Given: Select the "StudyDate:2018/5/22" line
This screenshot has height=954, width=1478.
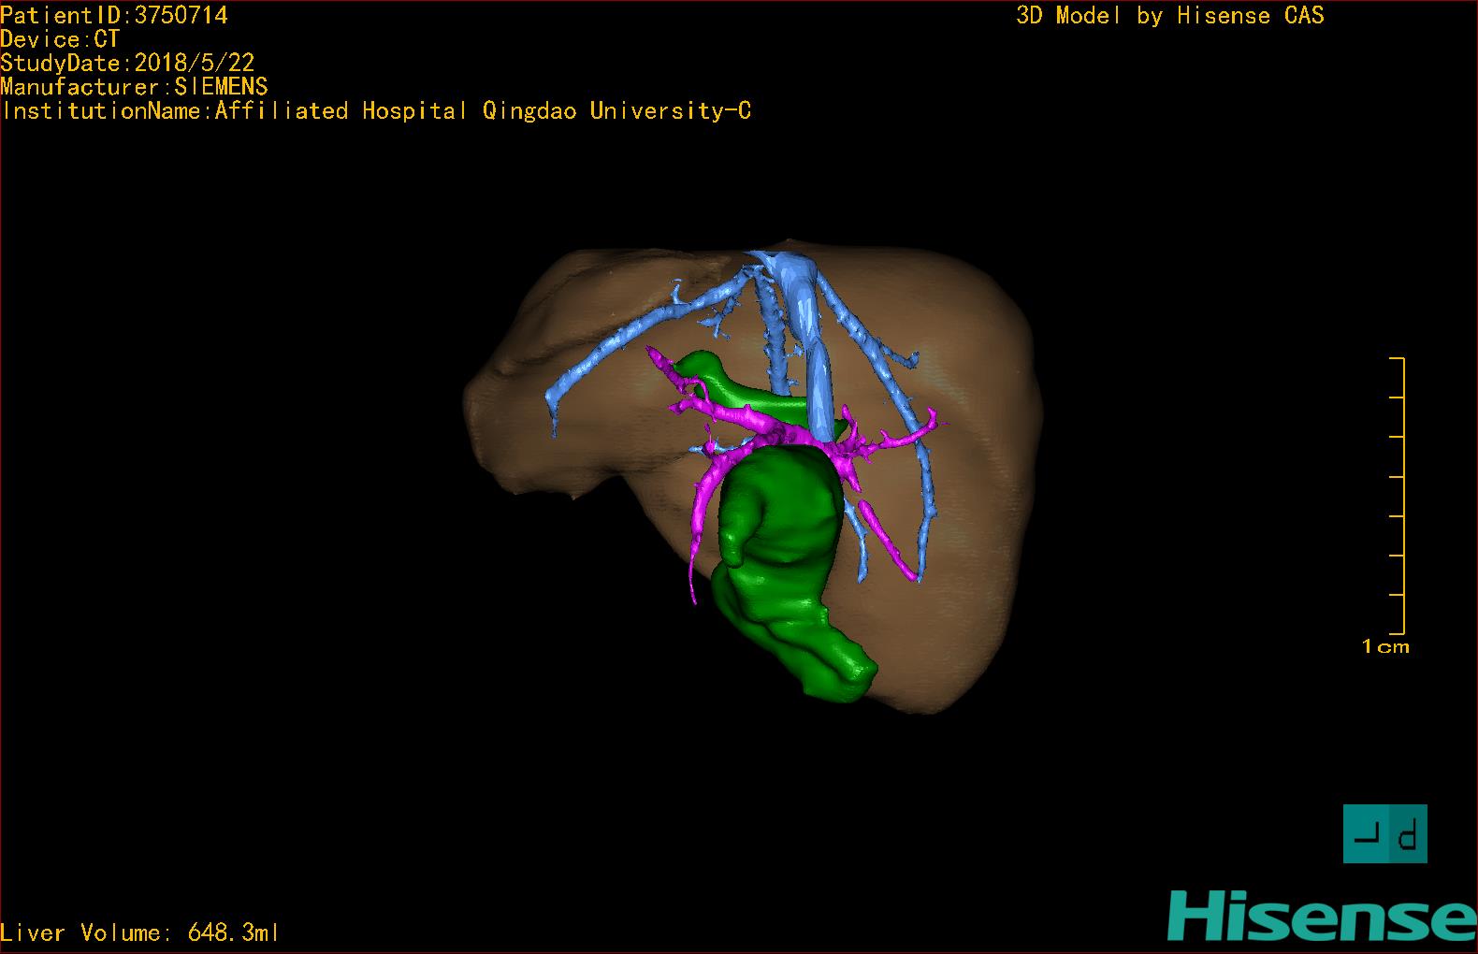Looking at the screenshot, I should [127, 63].
